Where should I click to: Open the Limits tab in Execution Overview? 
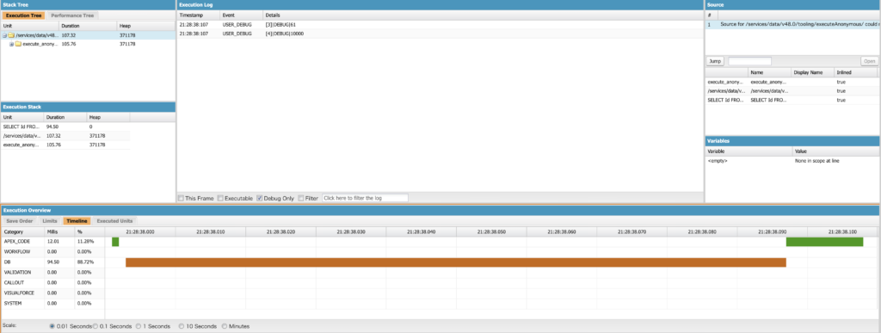click(50, 221)
